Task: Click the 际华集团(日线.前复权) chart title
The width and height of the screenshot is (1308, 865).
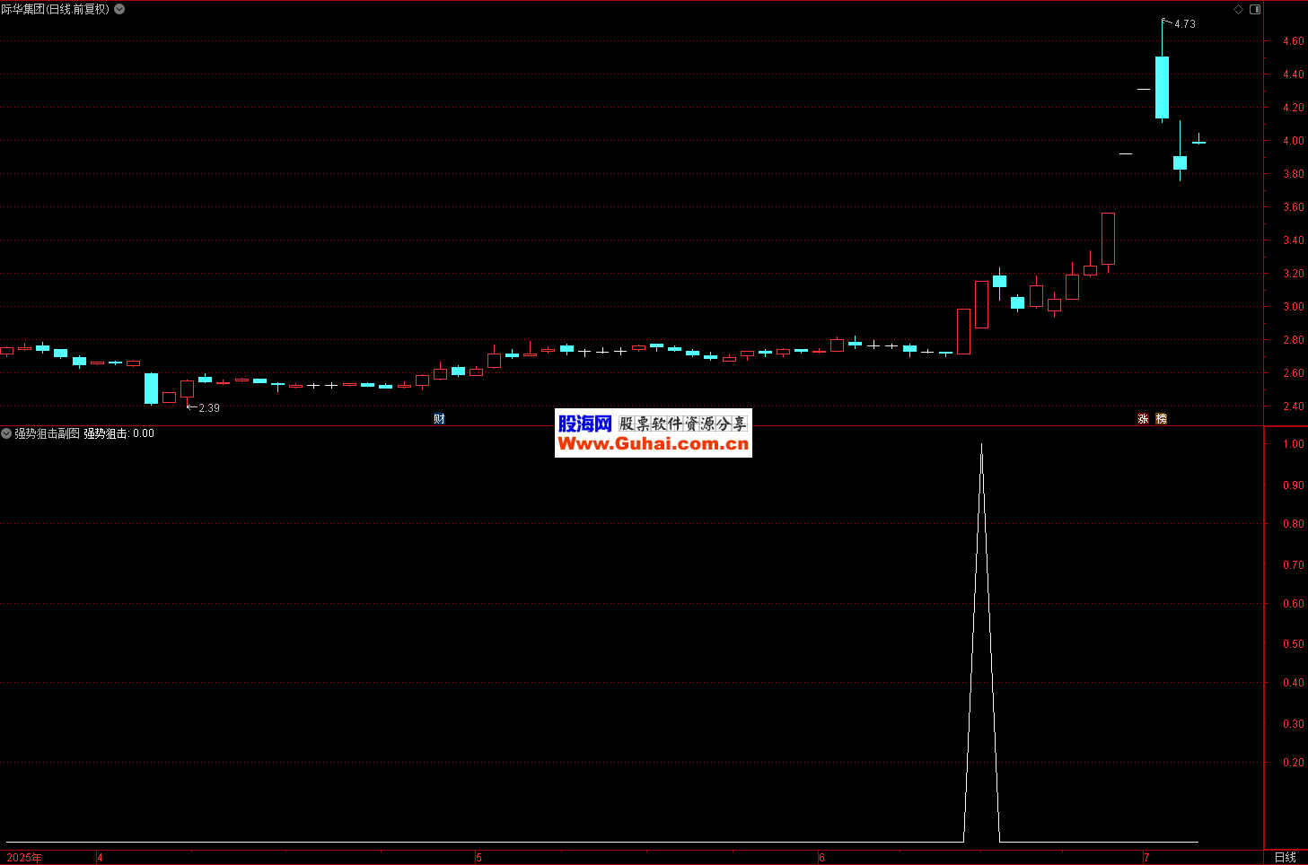Action: pyautogui.click(x=56, y=9)
